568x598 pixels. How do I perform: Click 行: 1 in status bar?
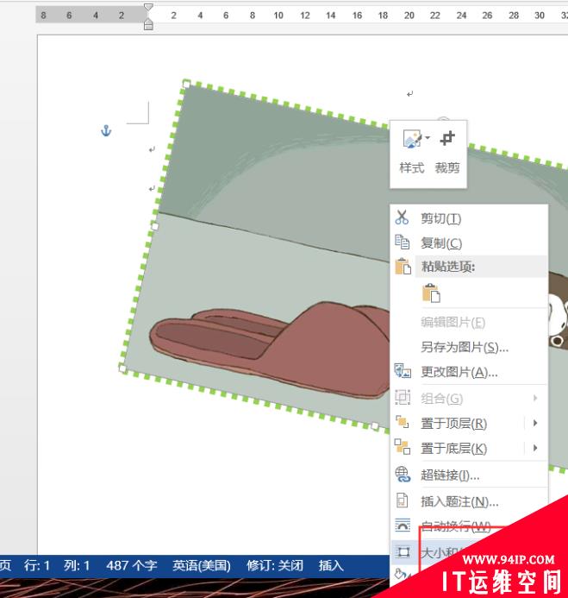(x=37, y=565)
